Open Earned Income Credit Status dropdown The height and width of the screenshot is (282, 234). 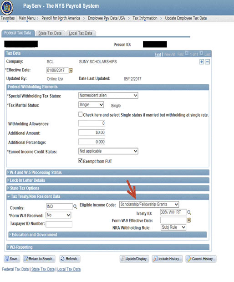(x=108, y=151)
